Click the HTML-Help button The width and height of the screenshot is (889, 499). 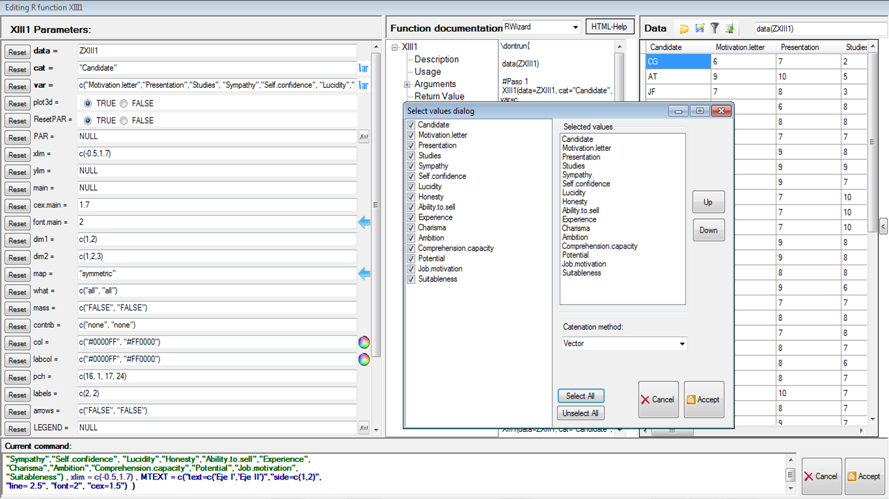(x=610, y=27)
